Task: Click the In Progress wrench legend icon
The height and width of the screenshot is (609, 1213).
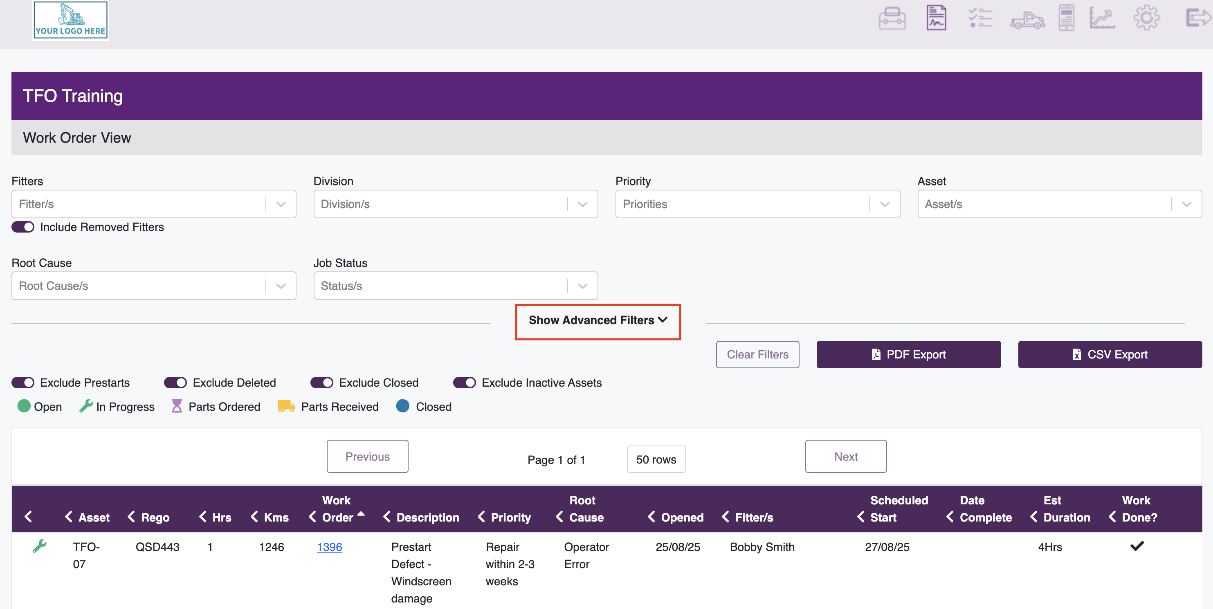Action: [x=86, y=406]
